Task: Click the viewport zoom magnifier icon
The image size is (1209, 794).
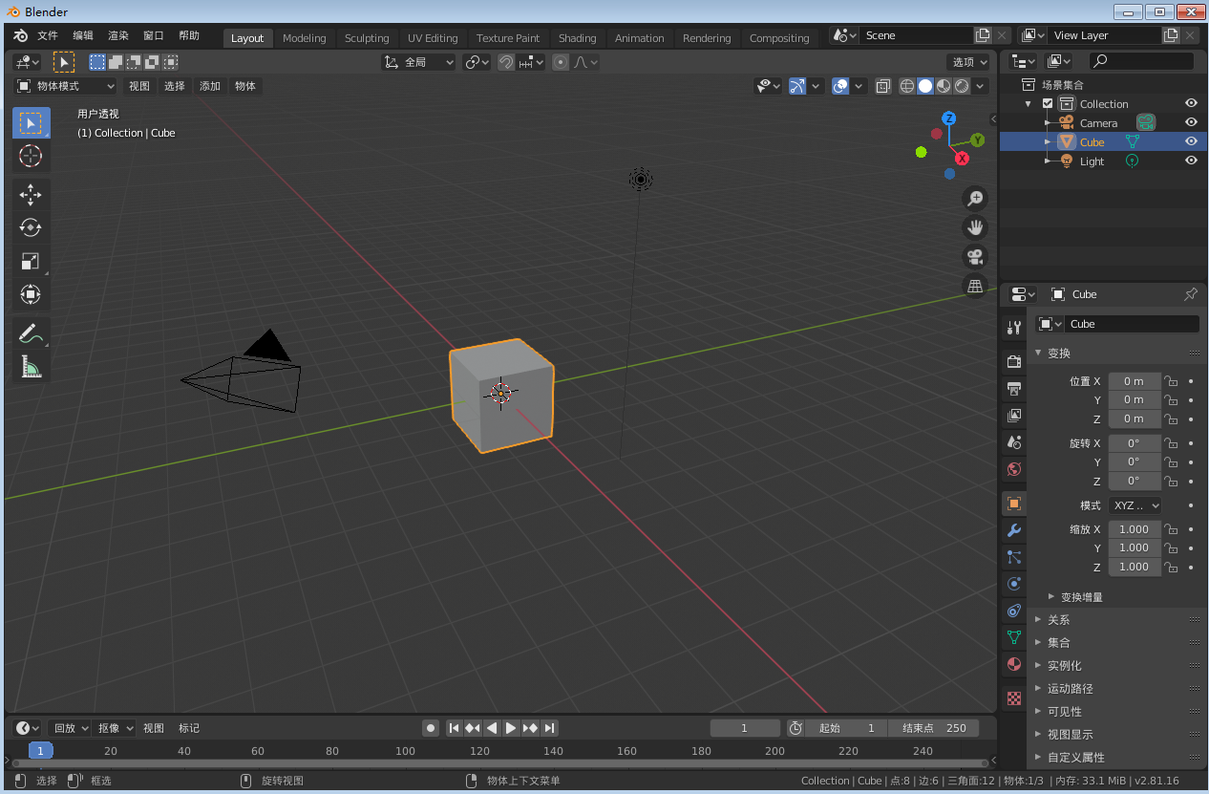Action: (975, 199)
